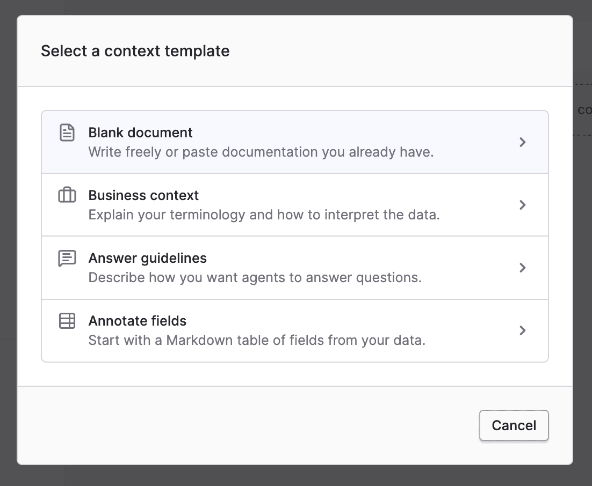Click the Business context briefcase icon

67,195
